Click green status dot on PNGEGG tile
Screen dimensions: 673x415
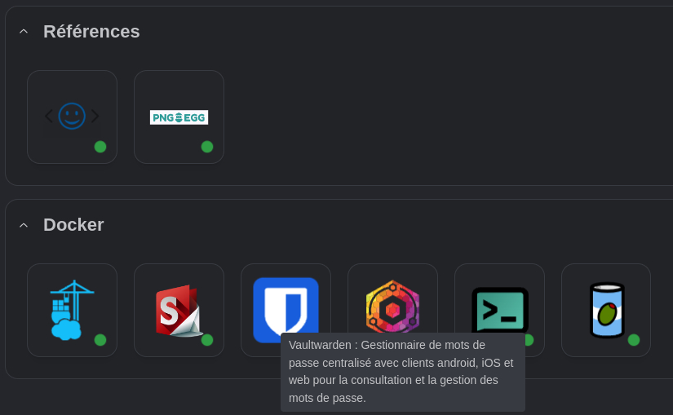(207, 147)
